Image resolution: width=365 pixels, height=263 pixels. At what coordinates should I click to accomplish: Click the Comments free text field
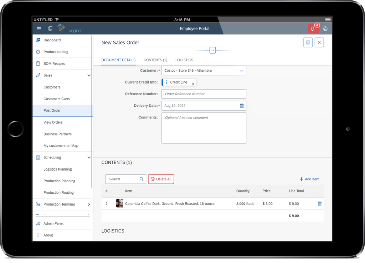204,128
